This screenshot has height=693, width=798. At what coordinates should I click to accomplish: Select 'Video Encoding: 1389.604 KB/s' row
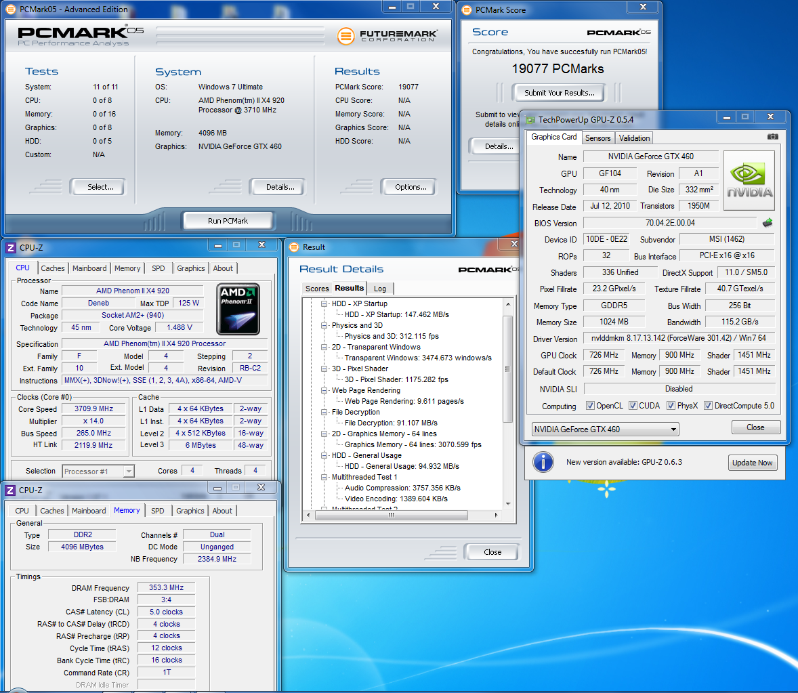[396, 499]
